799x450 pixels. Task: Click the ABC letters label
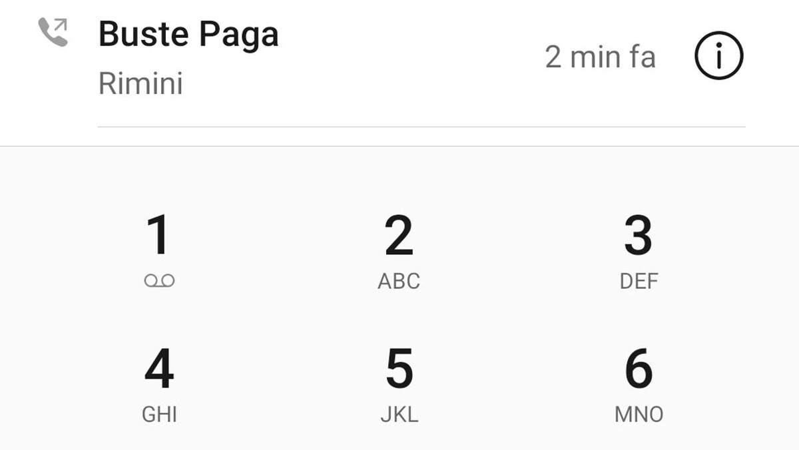399,282
